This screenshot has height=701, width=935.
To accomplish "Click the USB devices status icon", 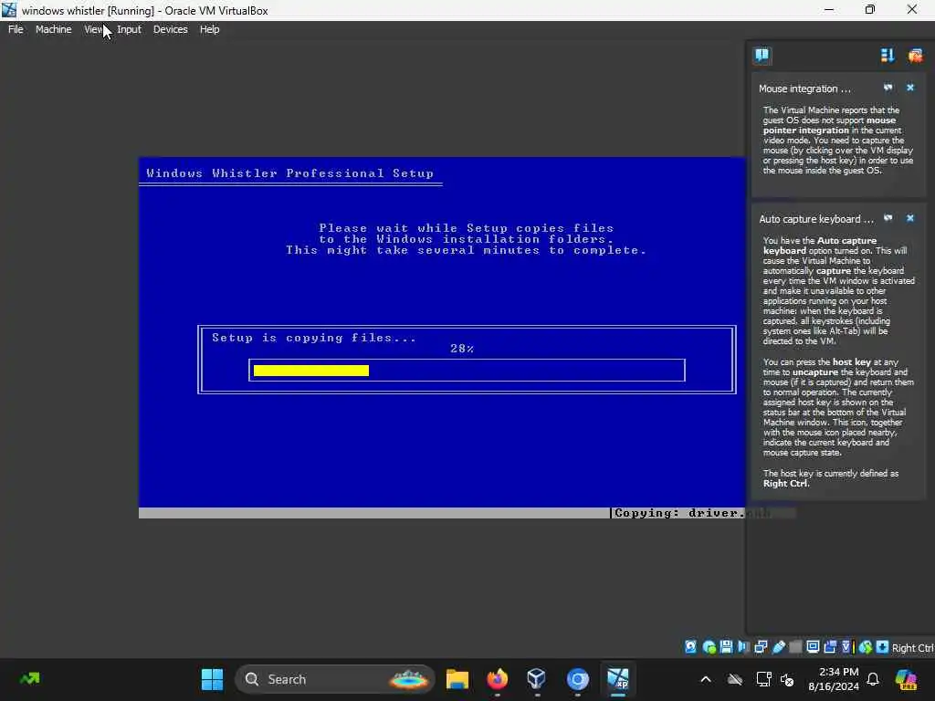I will tap(778, 647).
